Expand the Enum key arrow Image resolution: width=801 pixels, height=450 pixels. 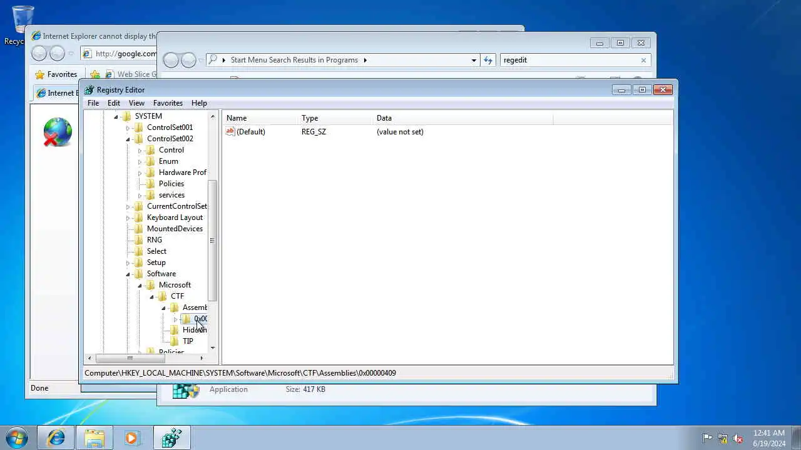tap(140, 162)
